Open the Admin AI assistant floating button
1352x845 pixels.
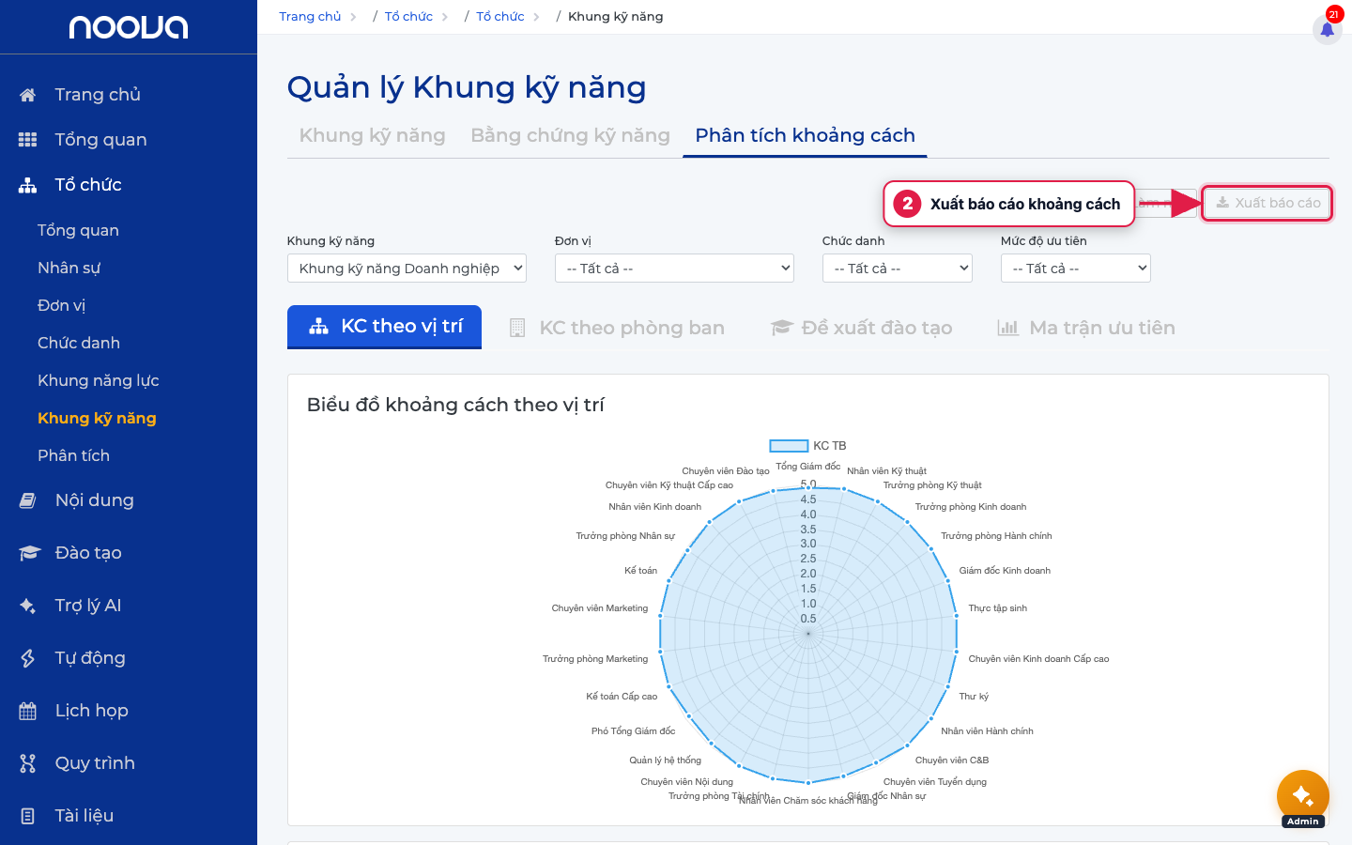tap(1303, 796)
